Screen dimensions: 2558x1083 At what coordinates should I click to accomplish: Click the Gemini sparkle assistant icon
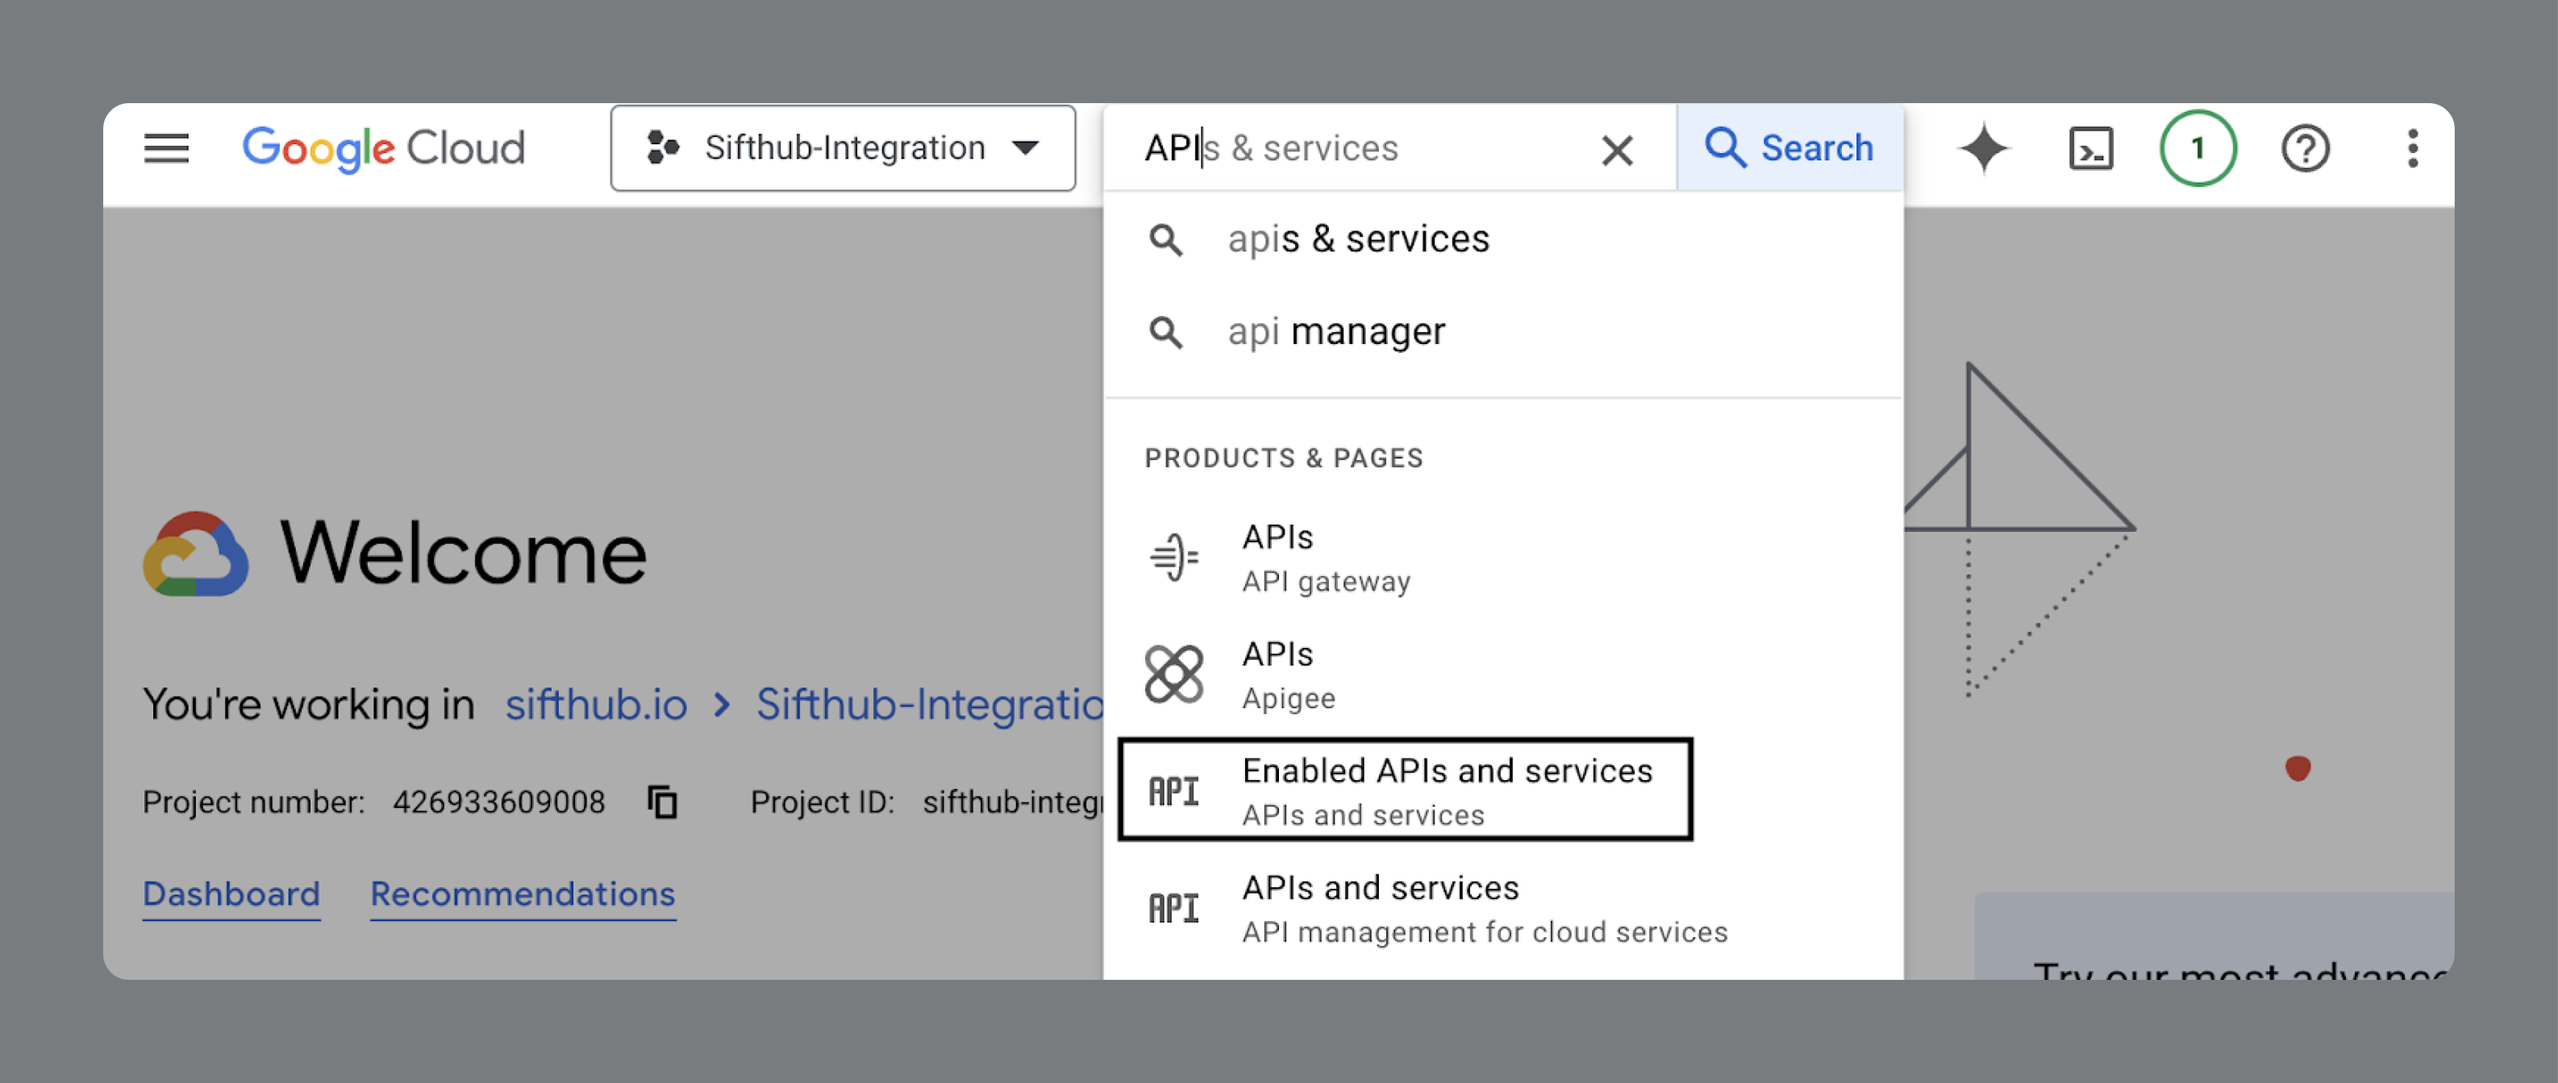pyautogui.click(x=1983, y=149)
